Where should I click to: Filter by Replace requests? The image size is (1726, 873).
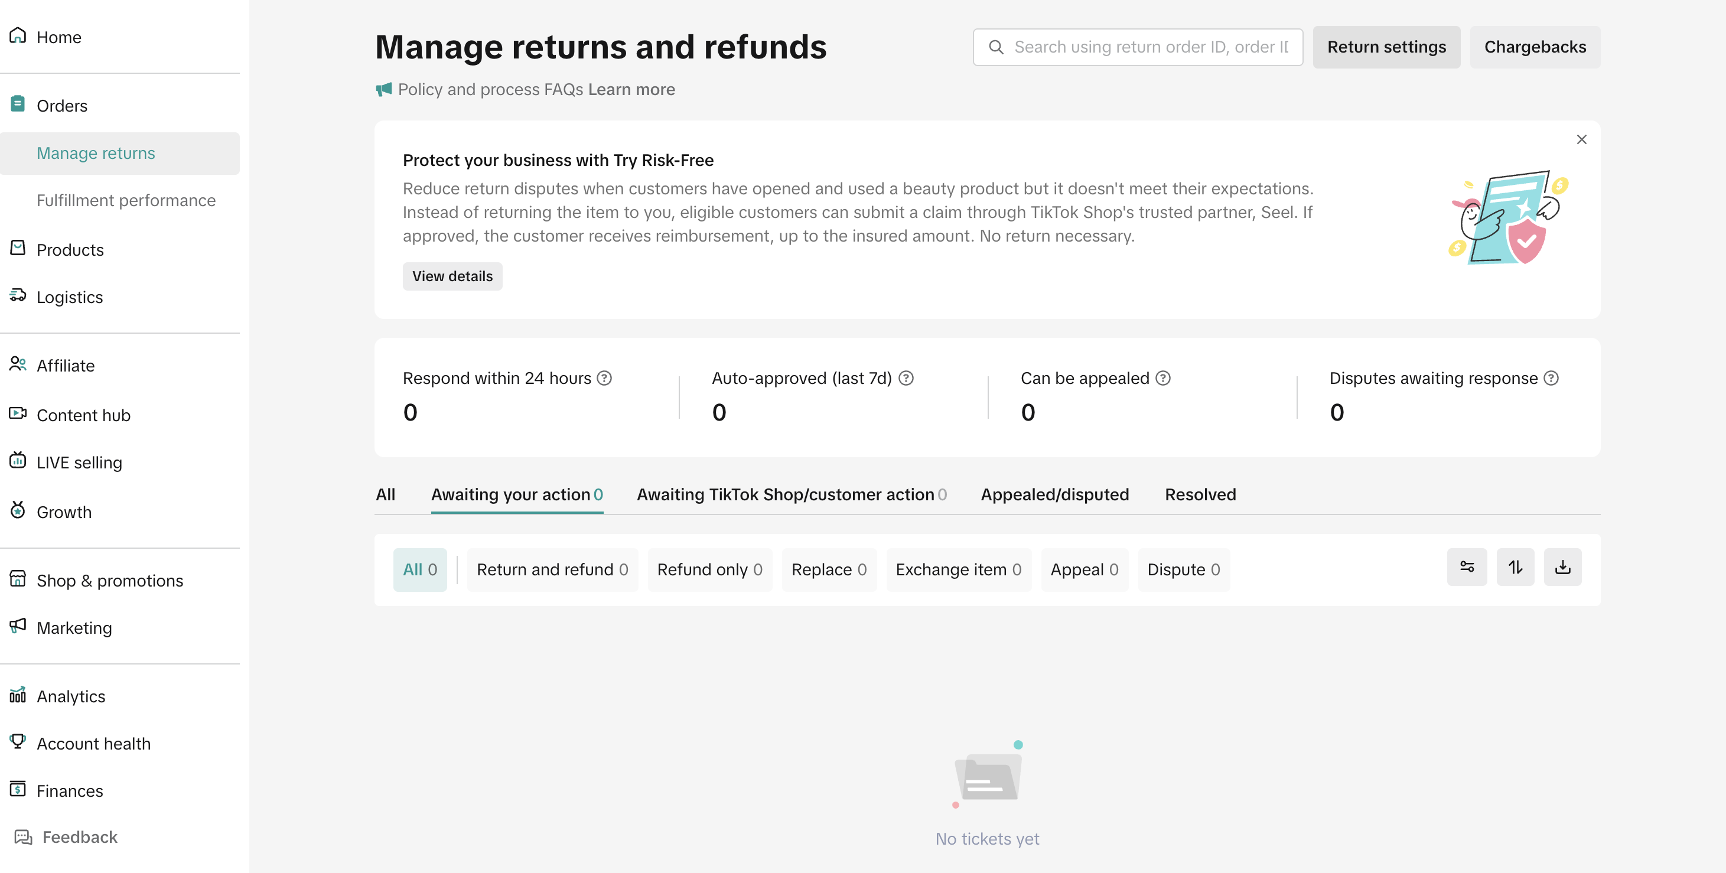click(829, 569)
